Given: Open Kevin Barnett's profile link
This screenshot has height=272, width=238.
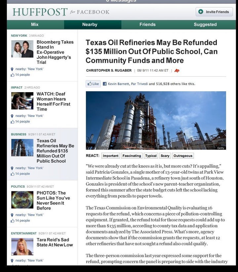Looking at the screenshot, I should 118,84.
